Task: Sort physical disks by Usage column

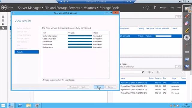Action: [174, 78]
